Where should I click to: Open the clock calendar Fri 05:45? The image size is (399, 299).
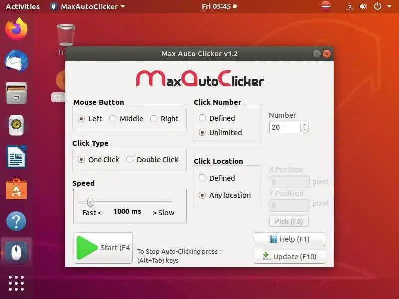pos(219,6)
